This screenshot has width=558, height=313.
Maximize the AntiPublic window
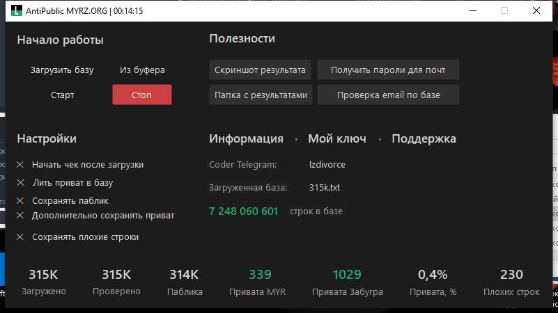[504, 11]
